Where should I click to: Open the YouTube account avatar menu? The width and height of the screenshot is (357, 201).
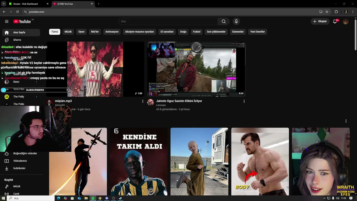coord(346,21)
